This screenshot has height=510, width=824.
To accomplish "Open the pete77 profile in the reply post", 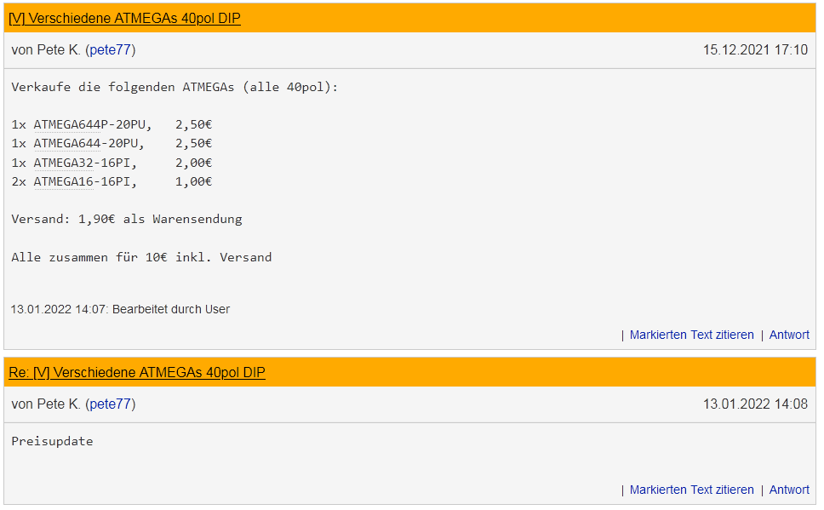I will pyautogui.click(x=111, y=404).
